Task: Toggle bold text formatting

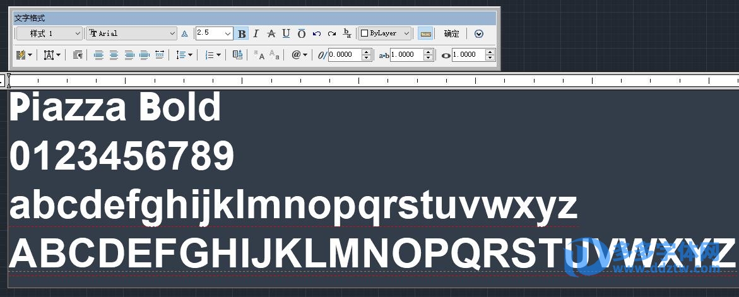Action: point(242,34)
